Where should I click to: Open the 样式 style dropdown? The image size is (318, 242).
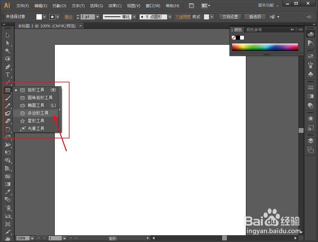(x=212, y=17)
